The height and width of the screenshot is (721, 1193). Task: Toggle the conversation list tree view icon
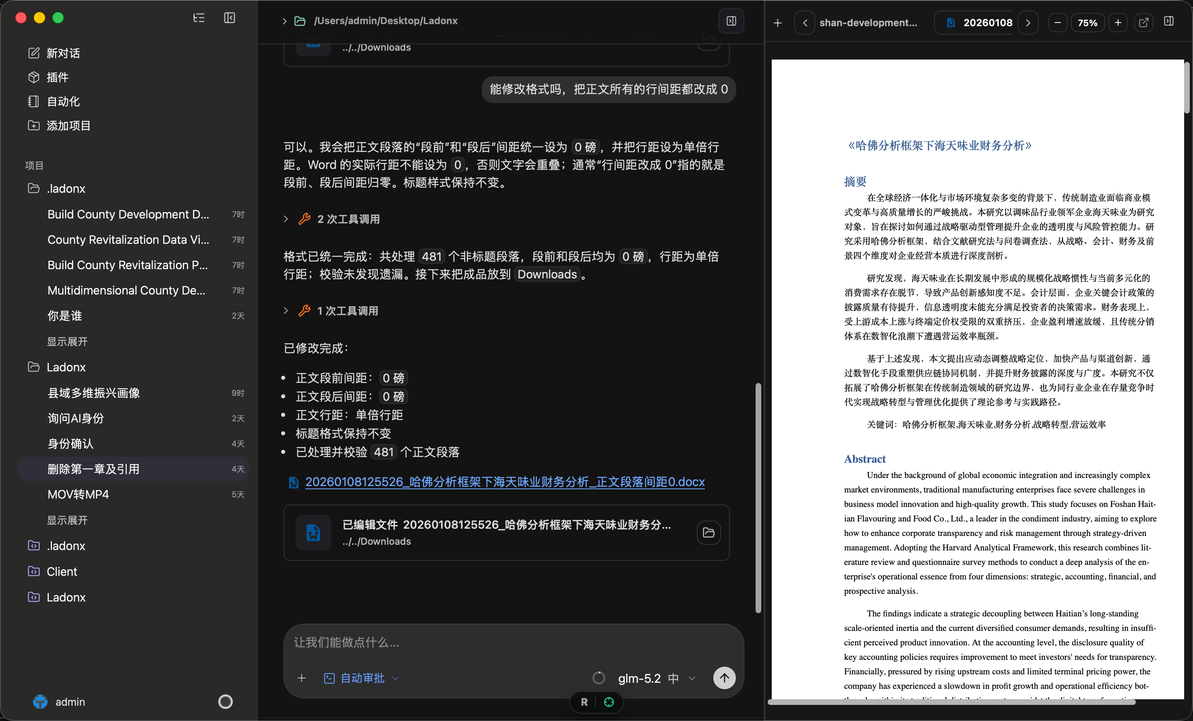coord(199,18)
